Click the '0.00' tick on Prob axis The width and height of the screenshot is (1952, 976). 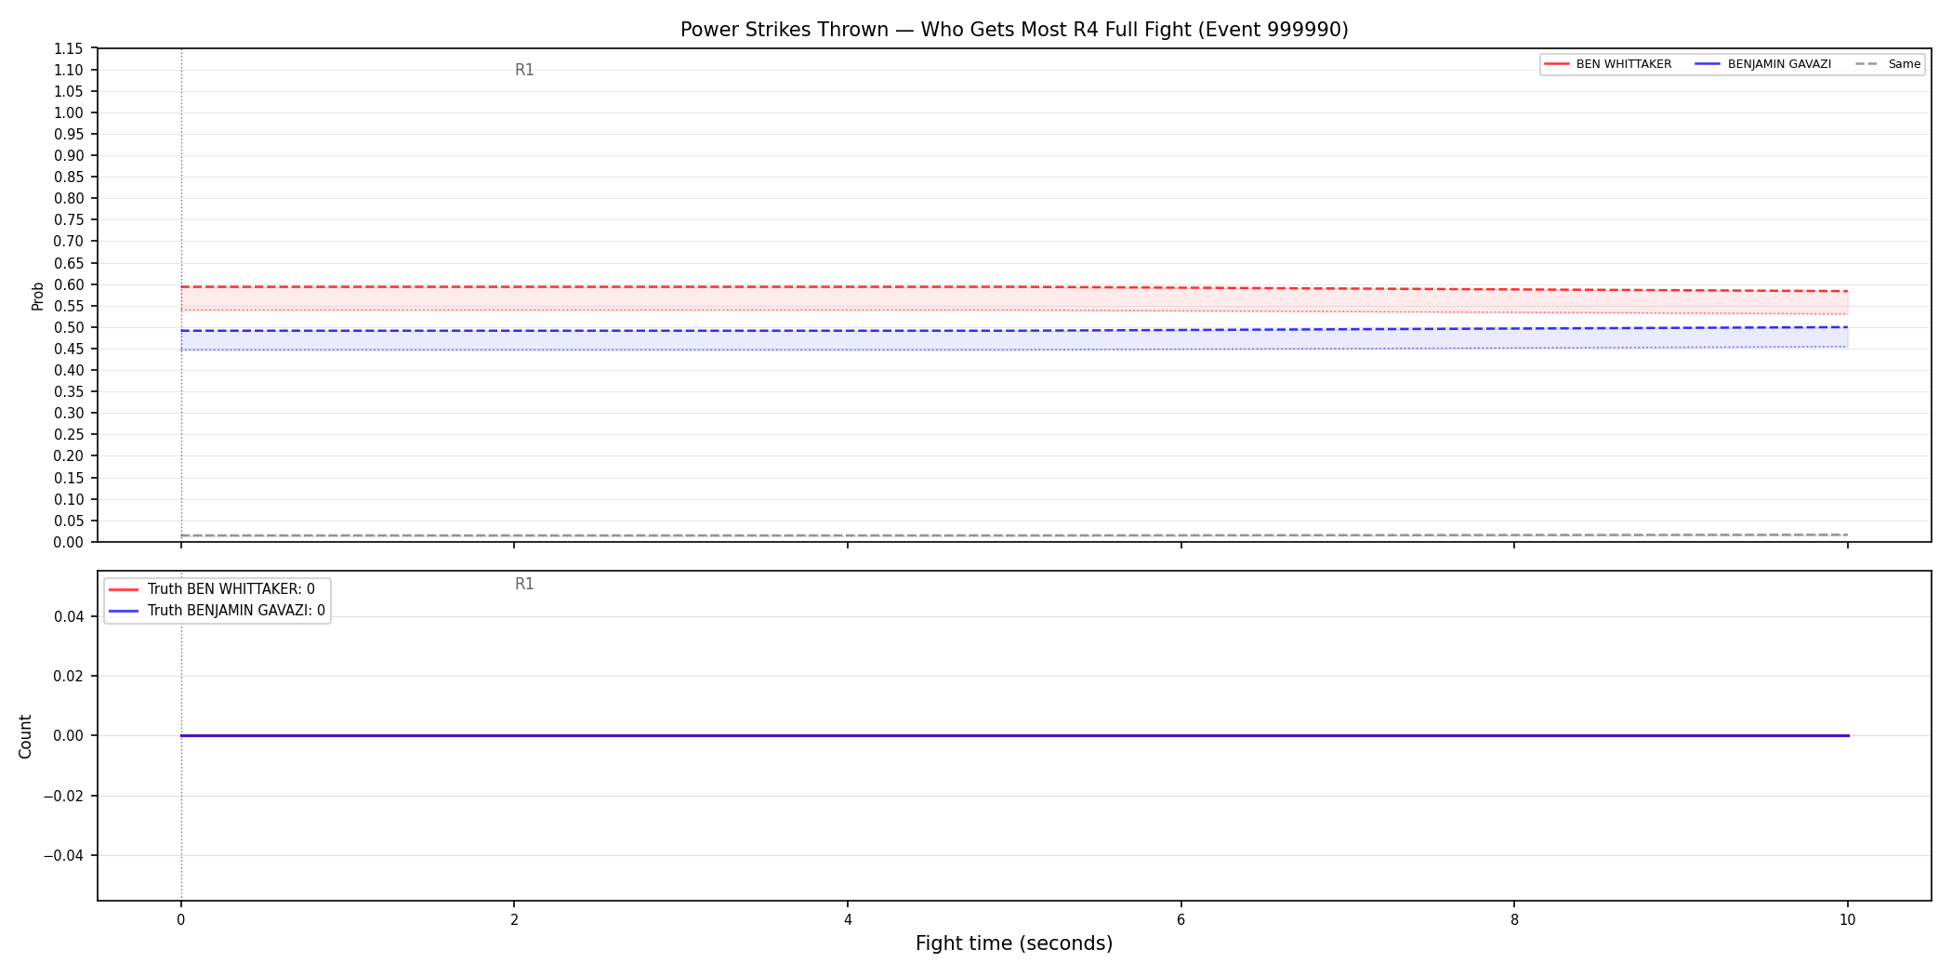[x=69, y=542]
